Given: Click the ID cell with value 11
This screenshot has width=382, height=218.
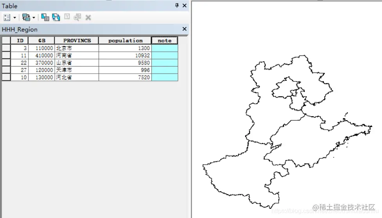Looking at the screenshot, I should (x=20, y=55).
